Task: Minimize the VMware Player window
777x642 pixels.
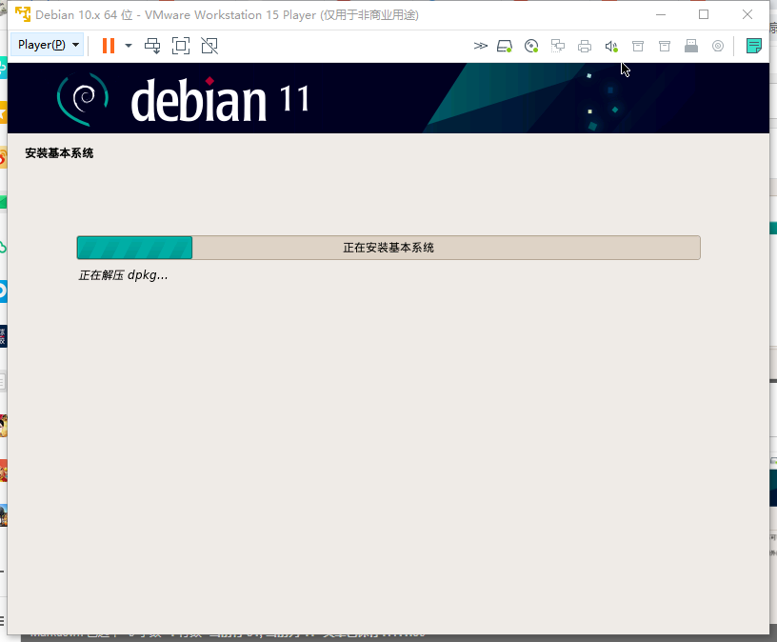Action: point(661,14)
